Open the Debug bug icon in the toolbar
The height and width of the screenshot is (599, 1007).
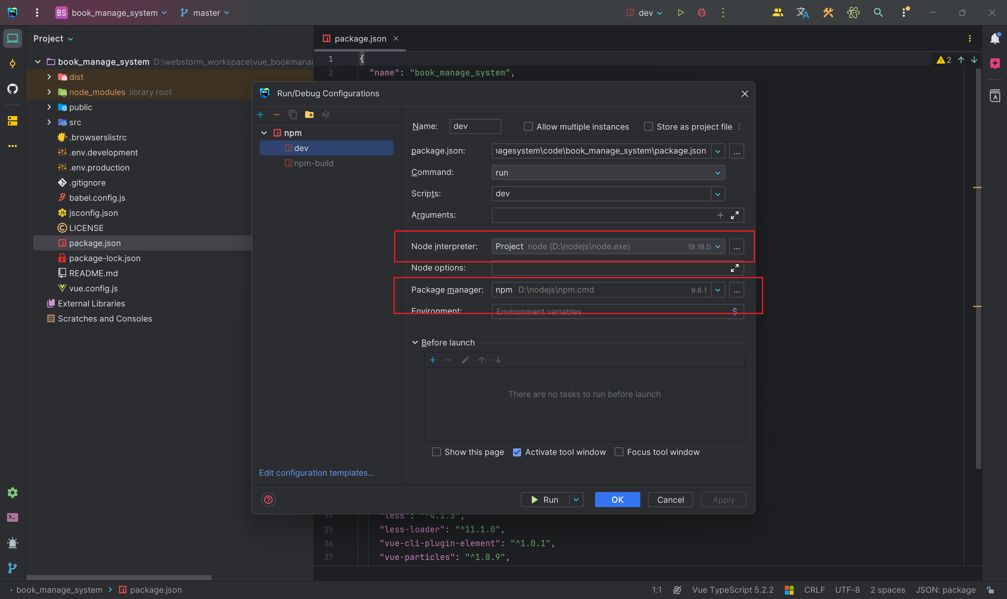702,13
